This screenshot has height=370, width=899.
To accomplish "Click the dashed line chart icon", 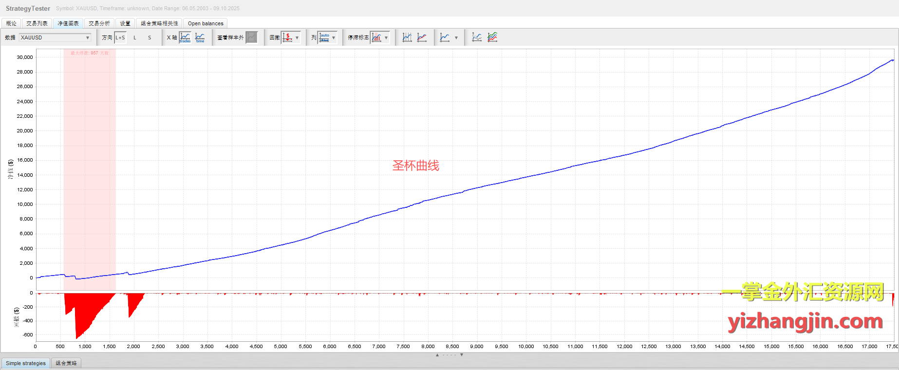I will pyautogui.click(x=477, y=37).
